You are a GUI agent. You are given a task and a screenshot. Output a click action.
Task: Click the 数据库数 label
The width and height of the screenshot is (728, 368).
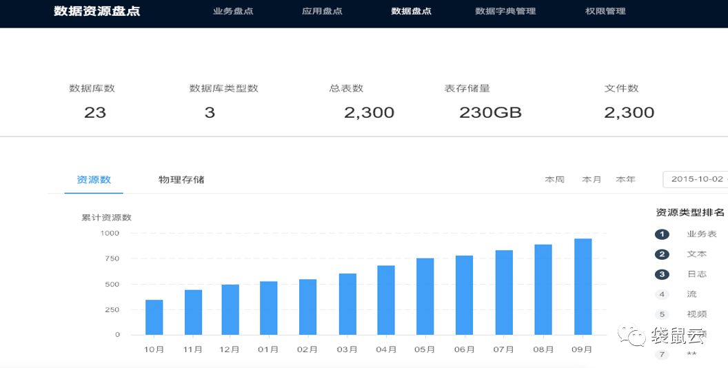point(92,88)
